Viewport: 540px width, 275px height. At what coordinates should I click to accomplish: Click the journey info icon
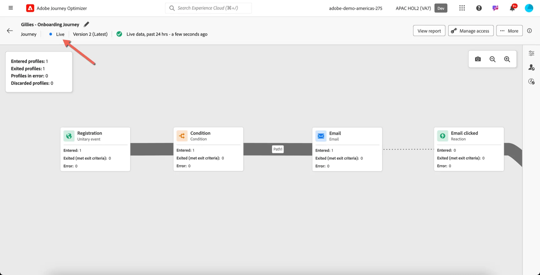click(x=529, y=31)
